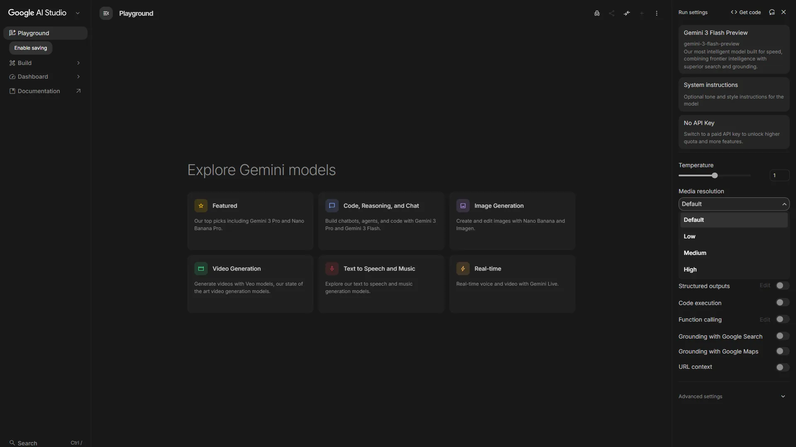Open System instructions card

(734, 94)
